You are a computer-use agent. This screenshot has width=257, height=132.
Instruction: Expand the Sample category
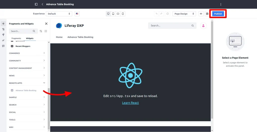click(x=27, y=97)
